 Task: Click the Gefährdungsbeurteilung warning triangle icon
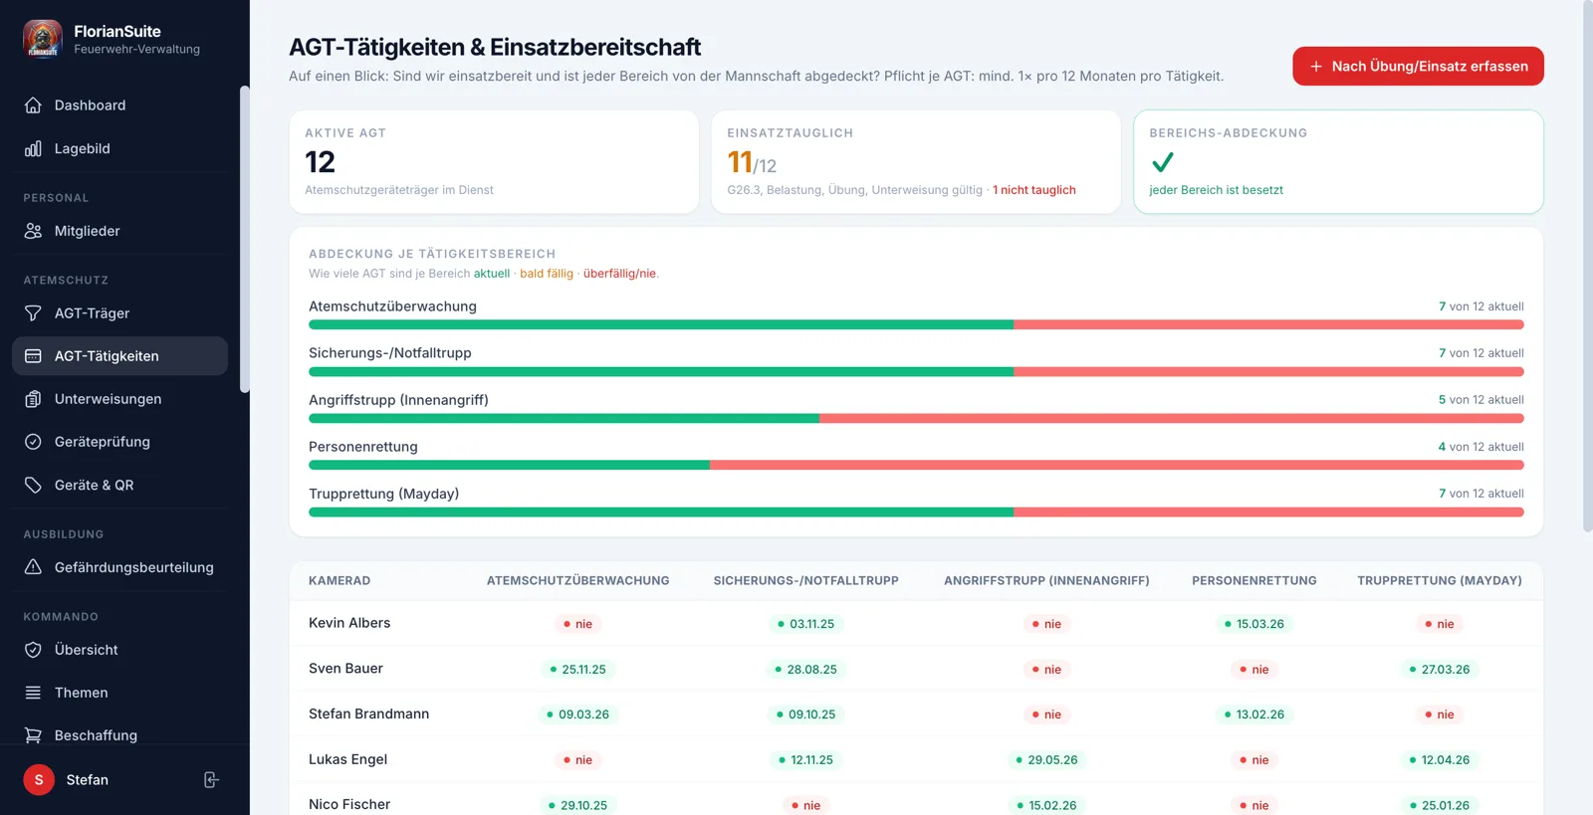pyautogui.click(x=33, y=567)
